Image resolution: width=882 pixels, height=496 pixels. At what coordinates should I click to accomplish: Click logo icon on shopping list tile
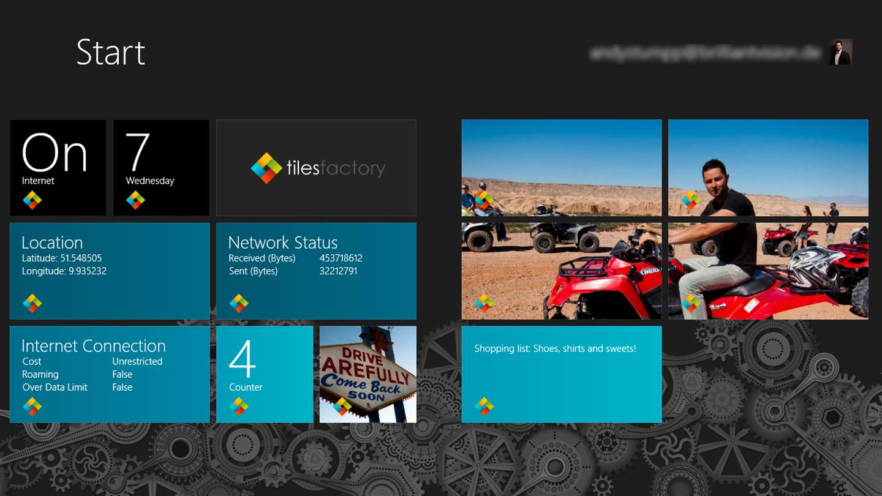[484, 406]
